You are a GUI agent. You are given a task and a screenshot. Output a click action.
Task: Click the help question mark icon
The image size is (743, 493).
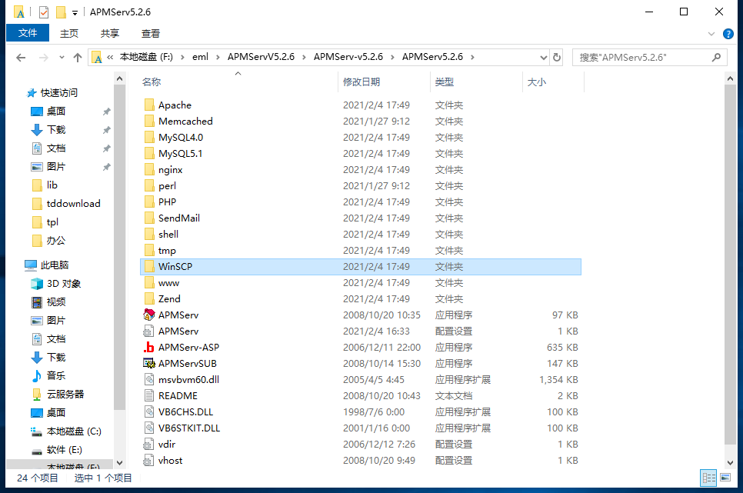tap(728, 34)
